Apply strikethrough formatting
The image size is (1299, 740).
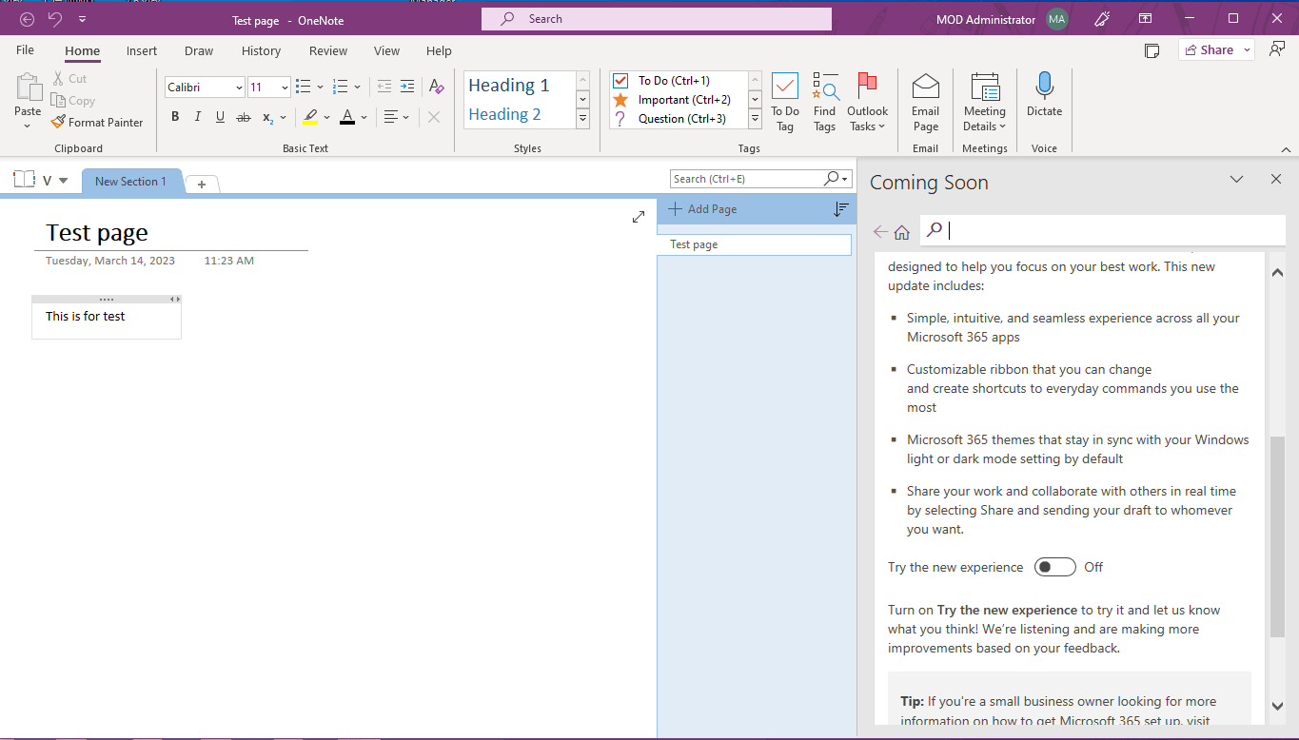tap(244, 117)
